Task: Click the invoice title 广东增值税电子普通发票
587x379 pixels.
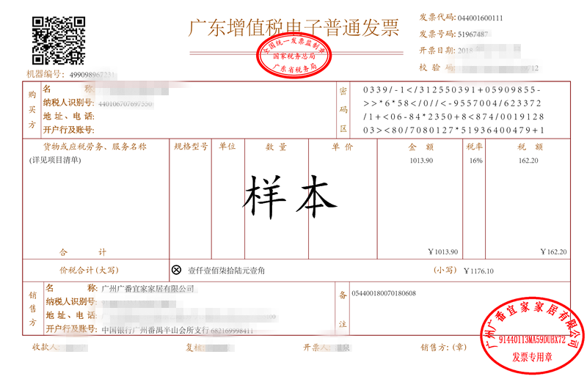Action: 294,28
